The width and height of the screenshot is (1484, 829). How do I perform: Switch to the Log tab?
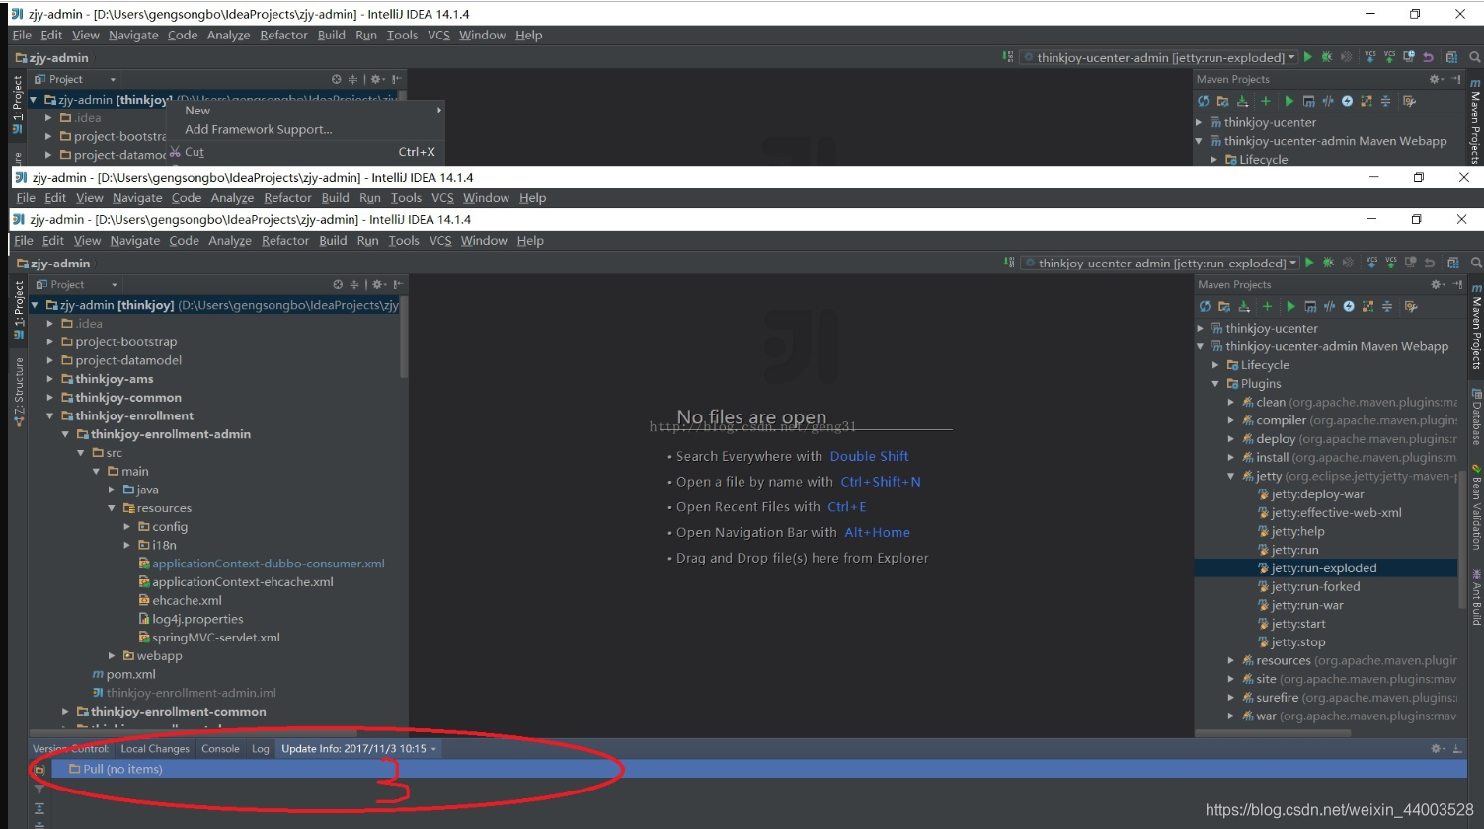260,748
